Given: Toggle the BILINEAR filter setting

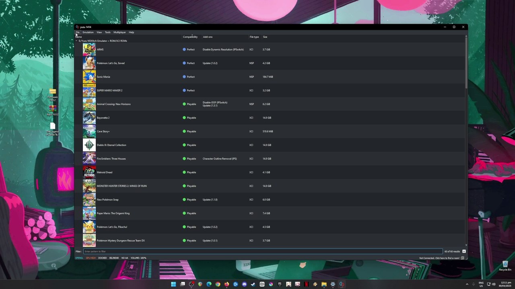Looking at the screenshot, I should (x=114, y=258).
